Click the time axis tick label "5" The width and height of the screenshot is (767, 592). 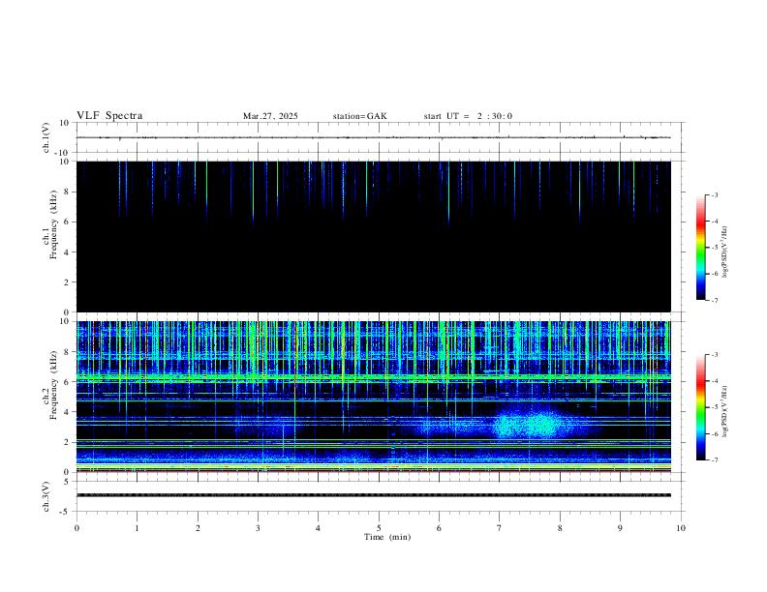click(x=379, y=528)
